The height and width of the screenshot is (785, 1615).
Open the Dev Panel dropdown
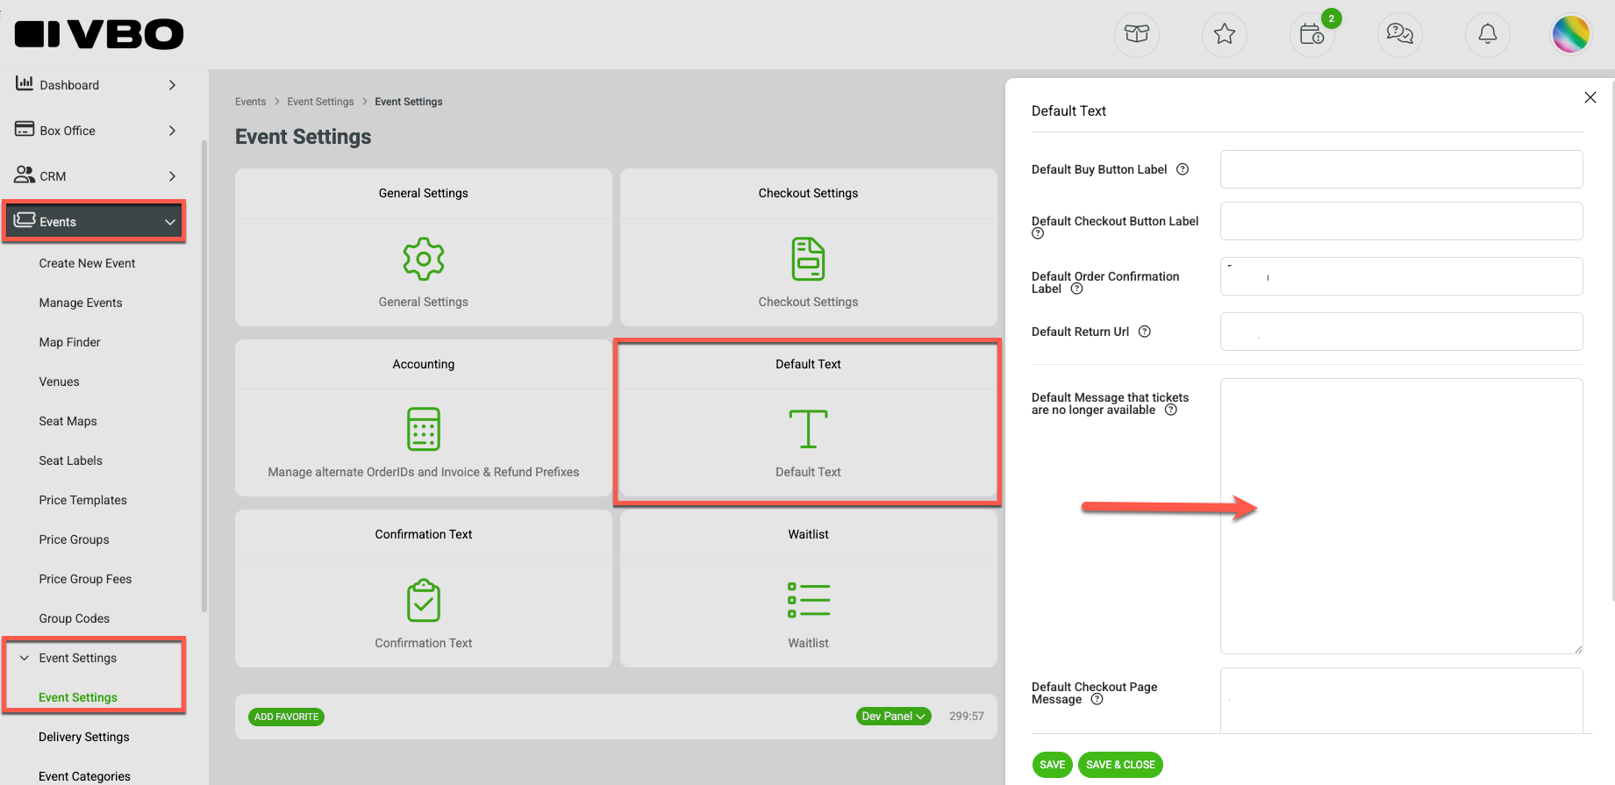(893, 717)
